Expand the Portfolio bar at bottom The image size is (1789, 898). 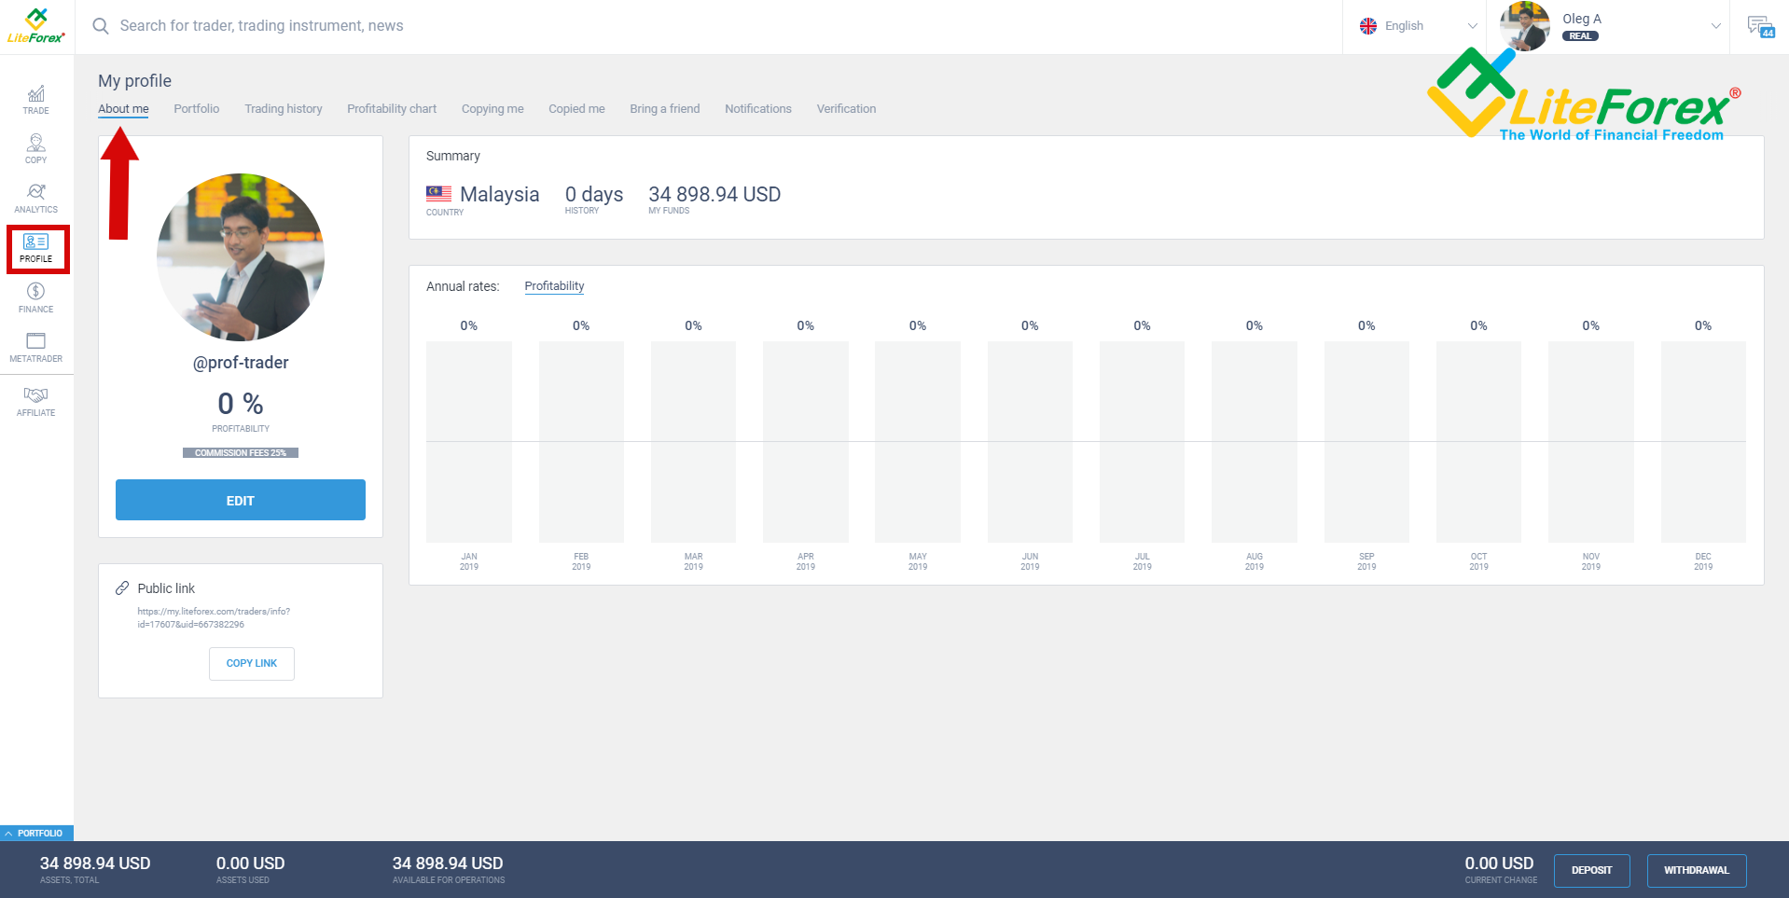37,833
